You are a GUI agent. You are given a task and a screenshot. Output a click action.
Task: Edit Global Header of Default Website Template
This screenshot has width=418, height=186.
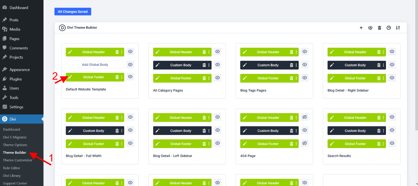coord(70,52)
